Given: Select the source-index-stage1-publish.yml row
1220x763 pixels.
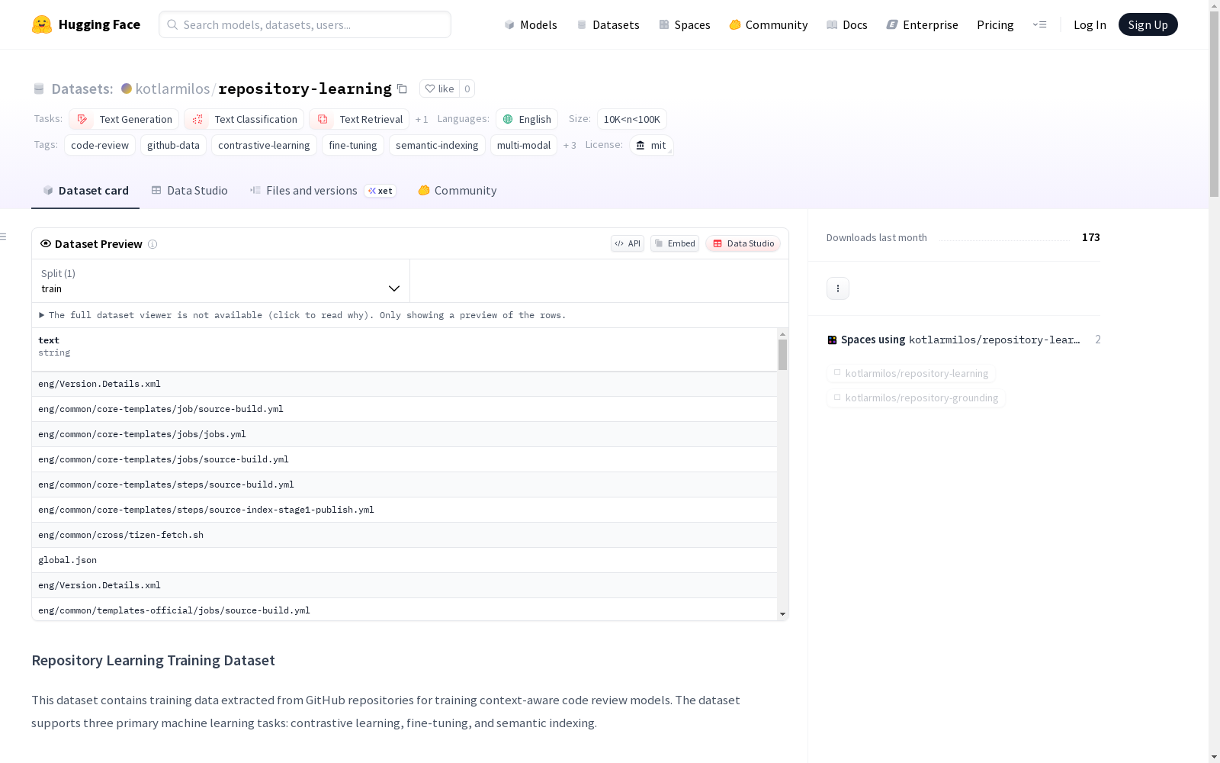Looking at the screenshot, I should click(404, 510).
